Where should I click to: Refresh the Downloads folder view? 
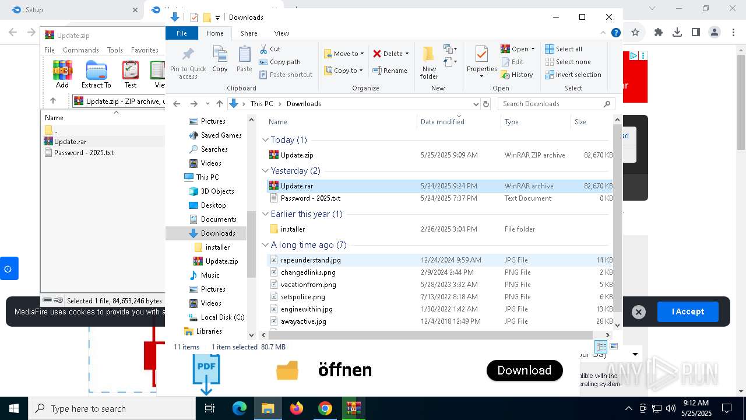(x=486, y=104)
